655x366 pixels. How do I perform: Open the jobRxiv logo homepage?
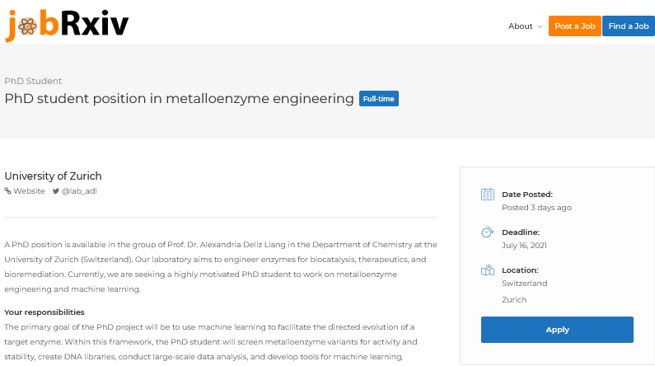pos(67,25)
